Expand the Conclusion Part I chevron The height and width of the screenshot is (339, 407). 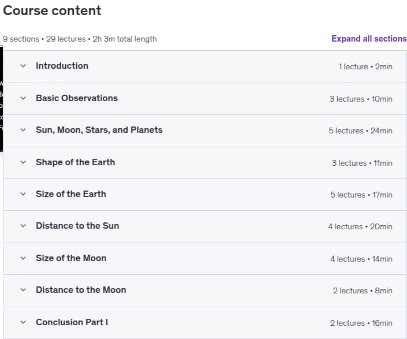coord(23,322)
